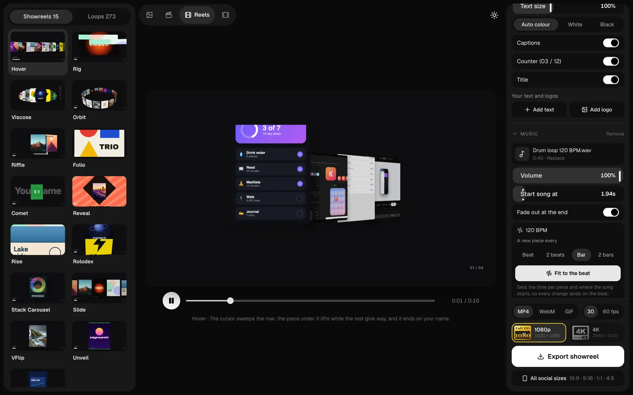Adjust the Start song at slider
The height and width of the screenshot is (395, 633).
tap(568, 194)
